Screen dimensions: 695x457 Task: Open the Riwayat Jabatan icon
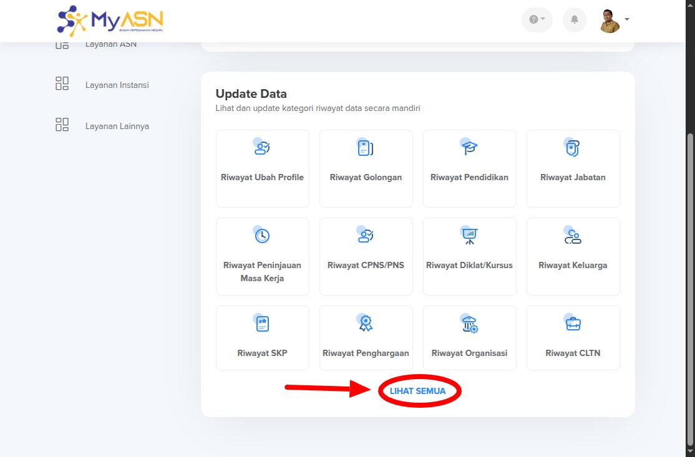pos(573,148)
